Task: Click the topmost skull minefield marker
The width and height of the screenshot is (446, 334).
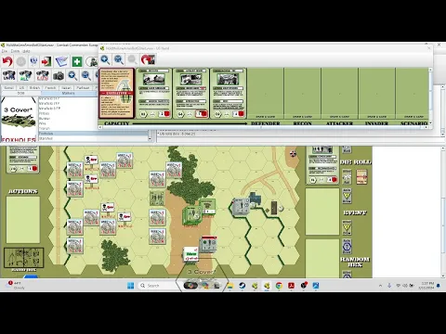Action: pyautogui.click(x=91, y=161)
